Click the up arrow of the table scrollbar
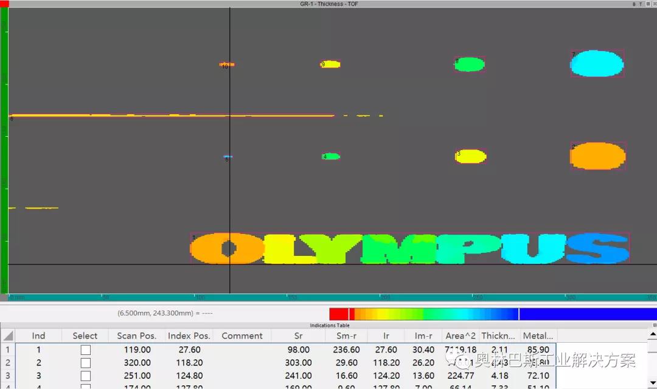 click(x=652, y=334)
